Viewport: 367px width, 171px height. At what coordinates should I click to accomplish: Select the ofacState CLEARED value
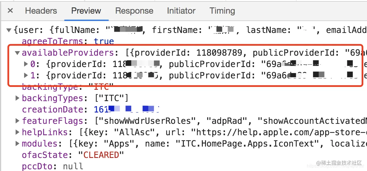tap(101, 155)
